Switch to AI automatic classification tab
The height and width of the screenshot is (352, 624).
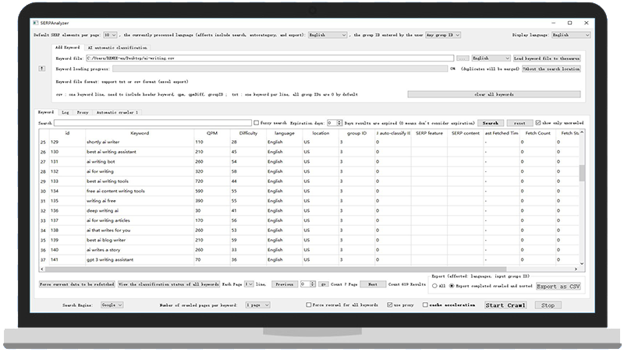click(x=118, y=48)
